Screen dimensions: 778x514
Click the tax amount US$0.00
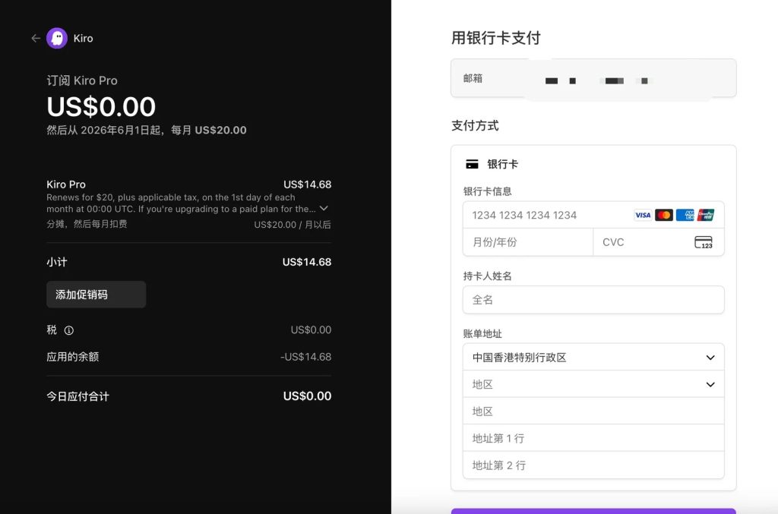pyautogui.click(x=311, y=330)
